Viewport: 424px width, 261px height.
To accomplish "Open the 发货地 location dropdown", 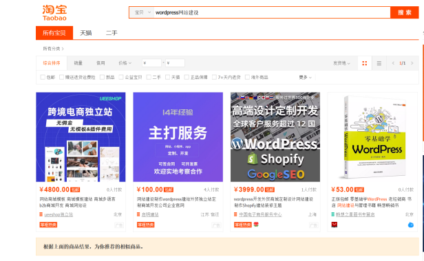I will point(341,63).
